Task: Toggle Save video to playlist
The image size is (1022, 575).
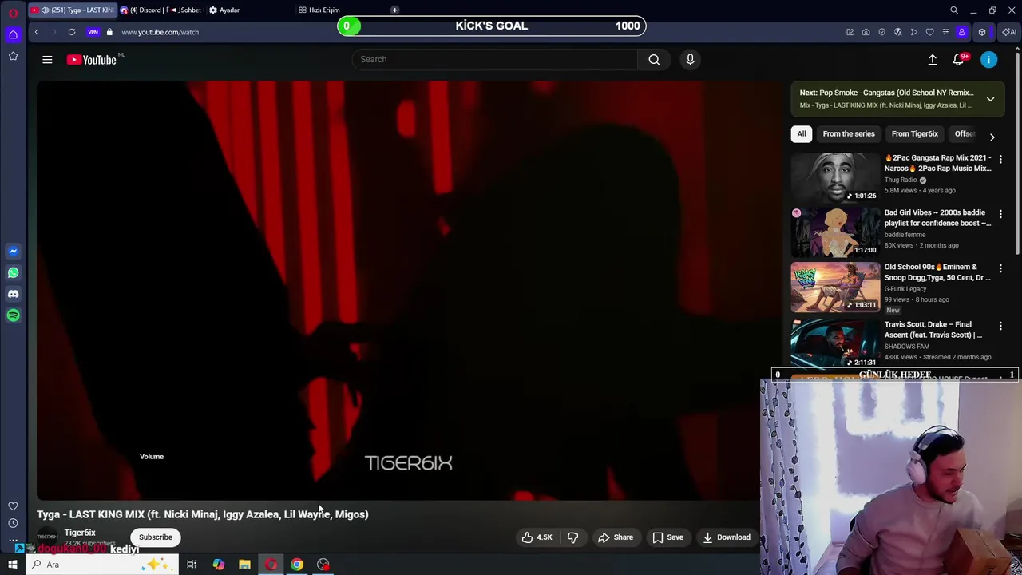Action: coord(667,537)
